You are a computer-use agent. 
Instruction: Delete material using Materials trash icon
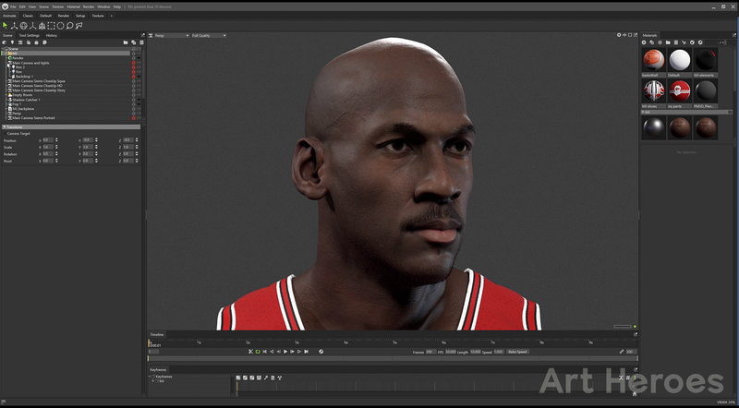[676, 42]
